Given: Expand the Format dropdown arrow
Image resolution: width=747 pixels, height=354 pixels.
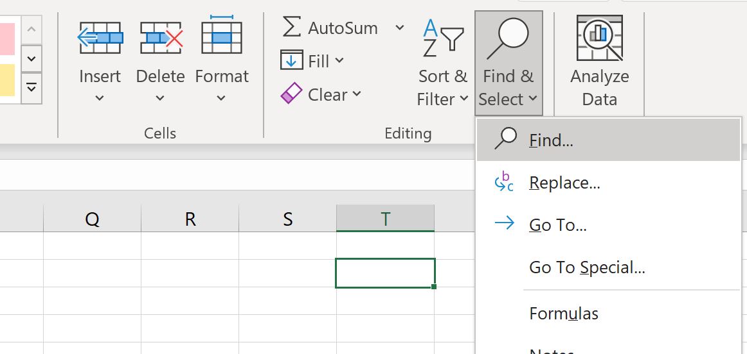Looking at the screenshot, I should (x=221, y=98).
